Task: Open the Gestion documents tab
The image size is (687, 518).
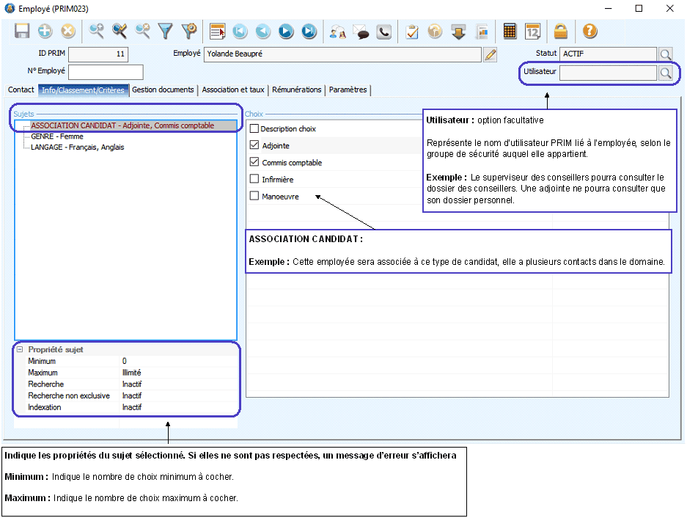Action: [x=163, y=90]
